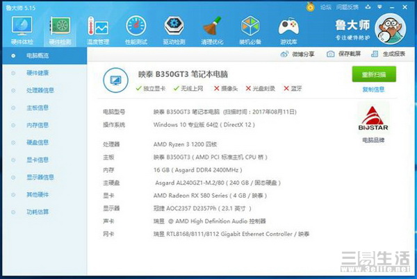Open the title bar dropdown menu arrow
This screenshot has height=279, width=417.
[379, 7]
